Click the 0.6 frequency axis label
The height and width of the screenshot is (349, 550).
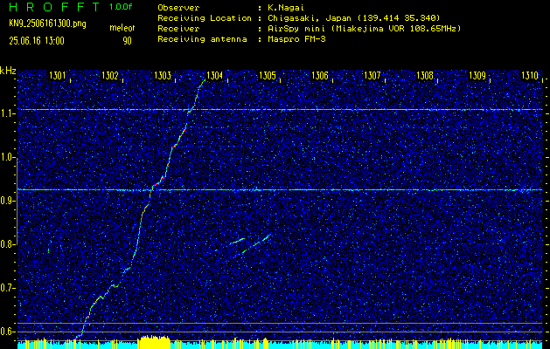point(5,332)
